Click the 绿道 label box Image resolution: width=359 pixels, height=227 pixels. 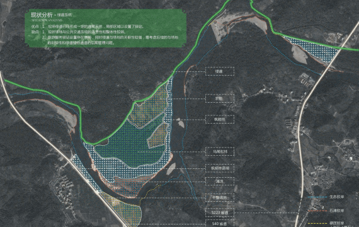[220, 71]
